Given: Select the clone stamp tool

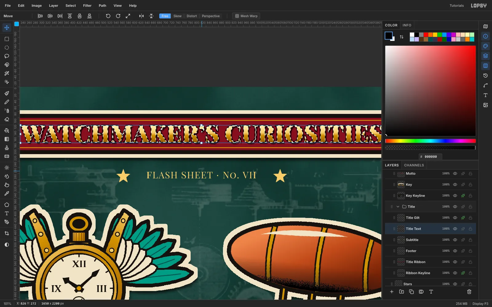Looking at the screenshot, I should (x=7, y=148).
